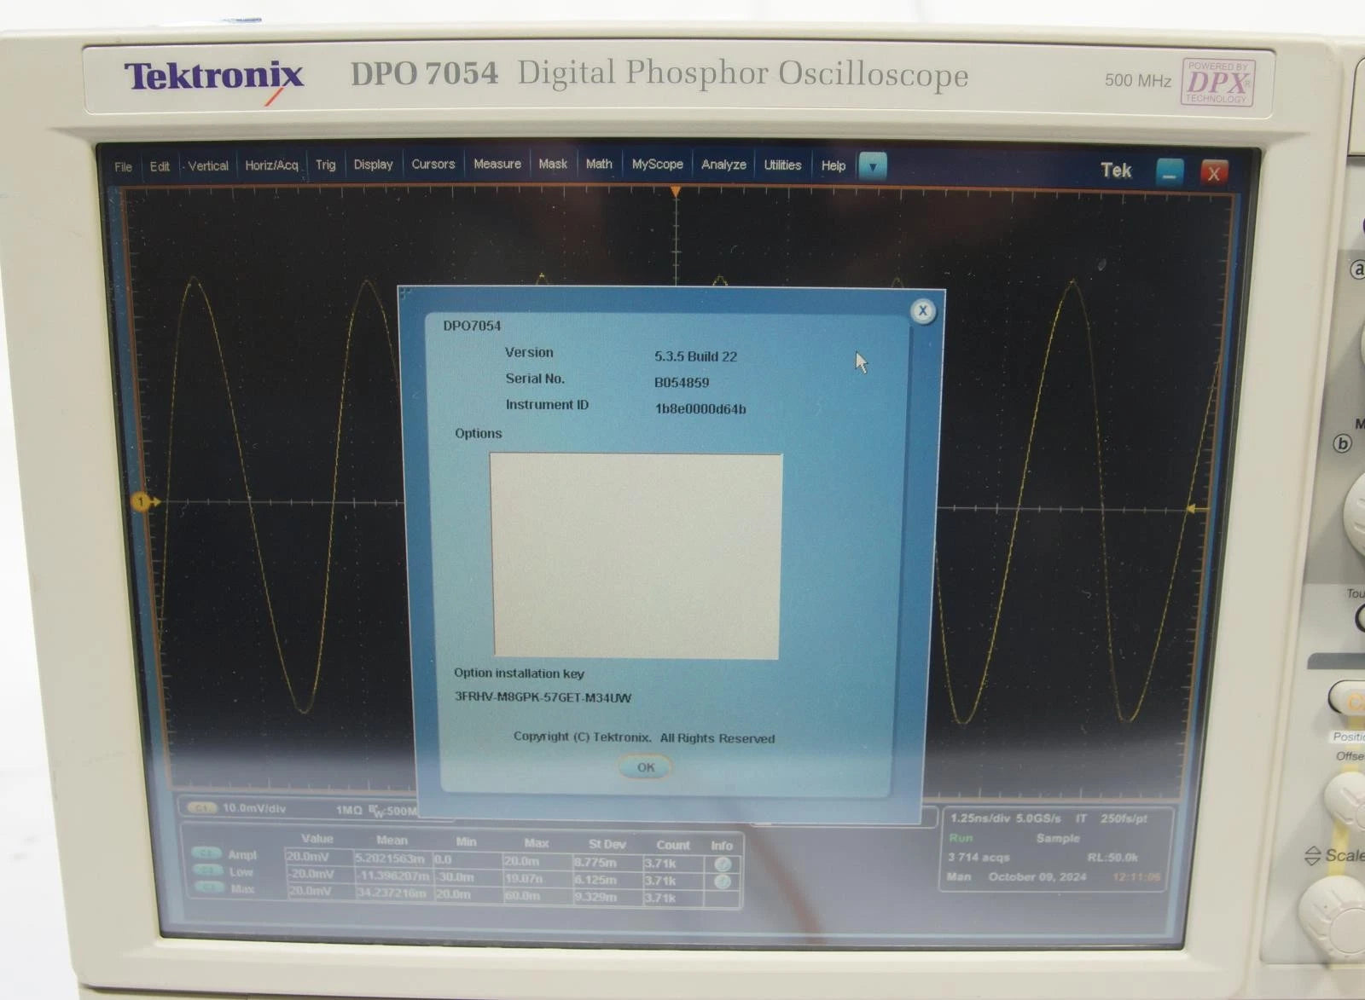
Task: Close the scope application with red X
Action: click(x=1213, y=173)
